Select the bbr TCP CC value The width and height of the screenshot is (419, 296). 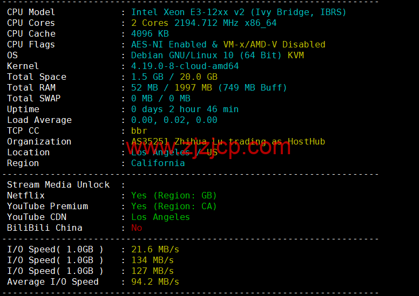pos(139,130)
